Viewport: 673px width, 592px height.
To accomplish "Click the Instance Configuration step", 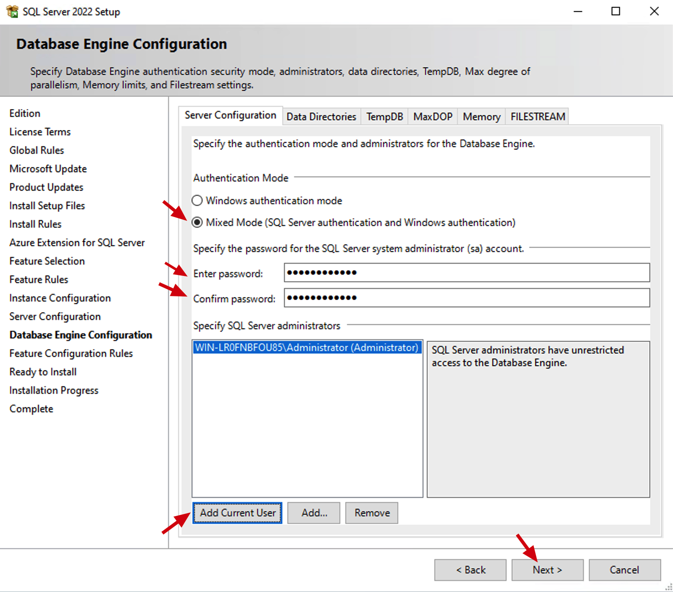I will [60, 298].
